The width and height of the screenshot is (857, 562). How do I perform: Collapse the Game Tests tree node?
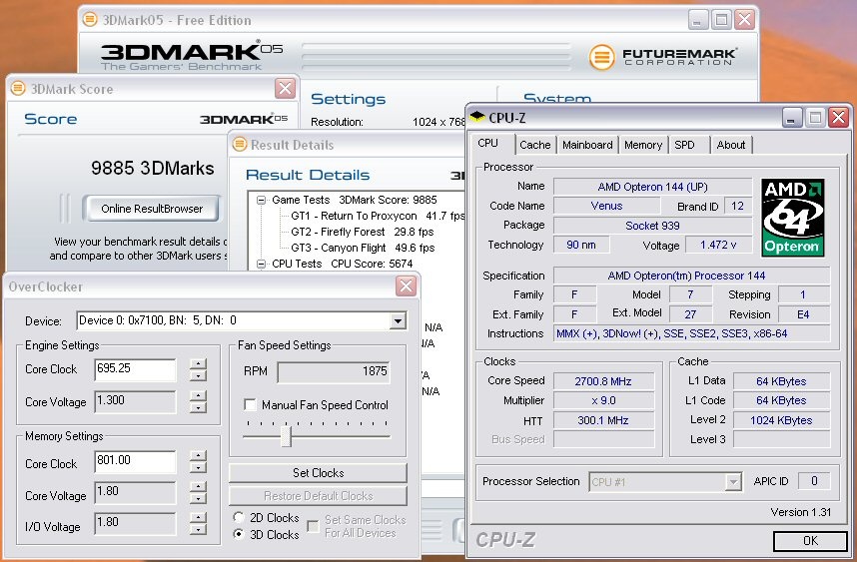(262, 200)
